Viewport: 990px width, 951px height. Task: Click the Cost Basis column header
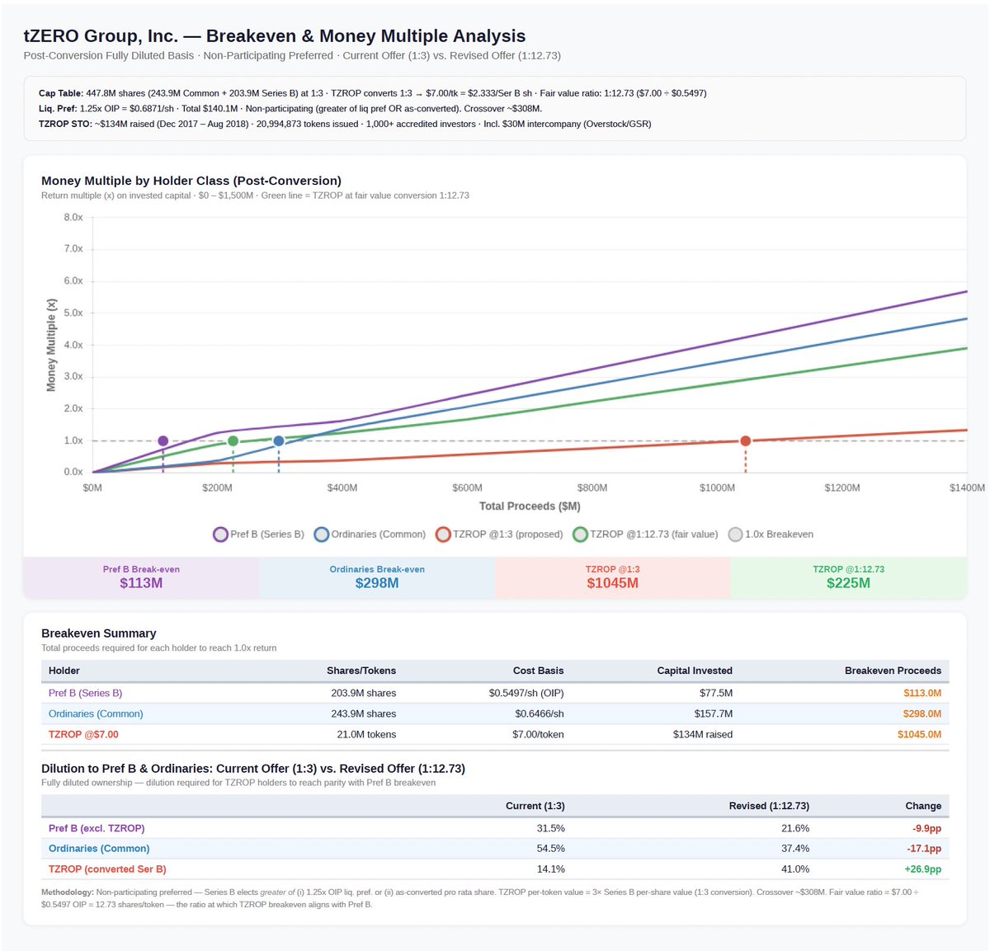[x=538, y=671]
